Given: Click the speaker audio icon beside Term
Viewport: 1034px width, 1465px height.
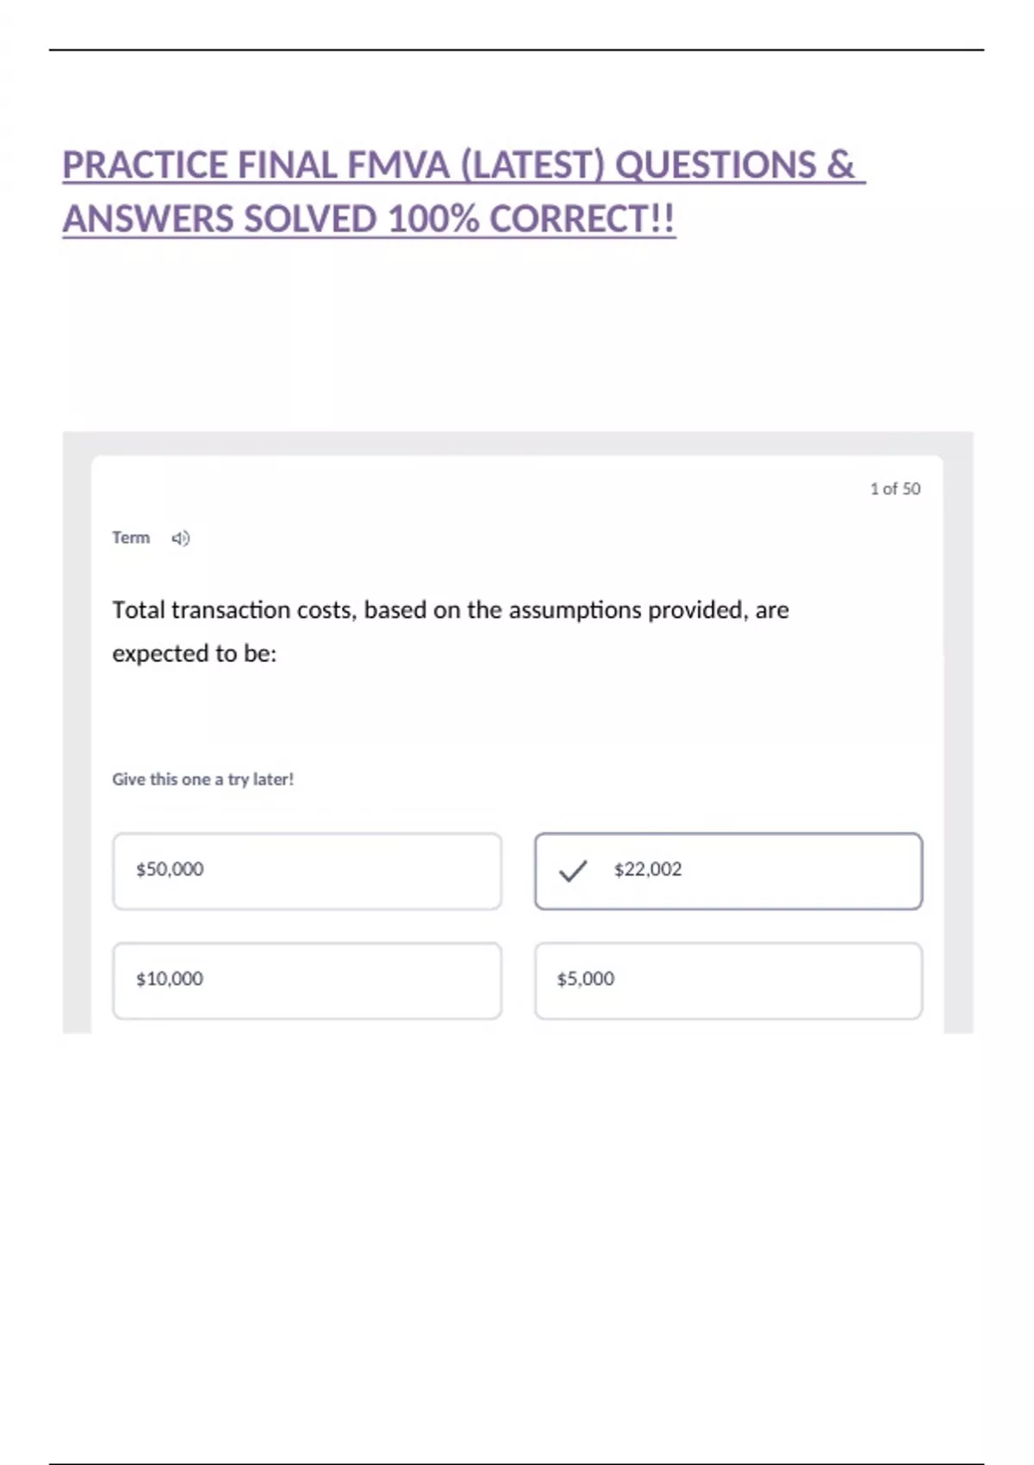Looking at the screenshot, I should 180,539.
